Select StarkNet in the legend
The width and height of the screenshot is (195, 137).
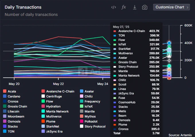point(50,126)
